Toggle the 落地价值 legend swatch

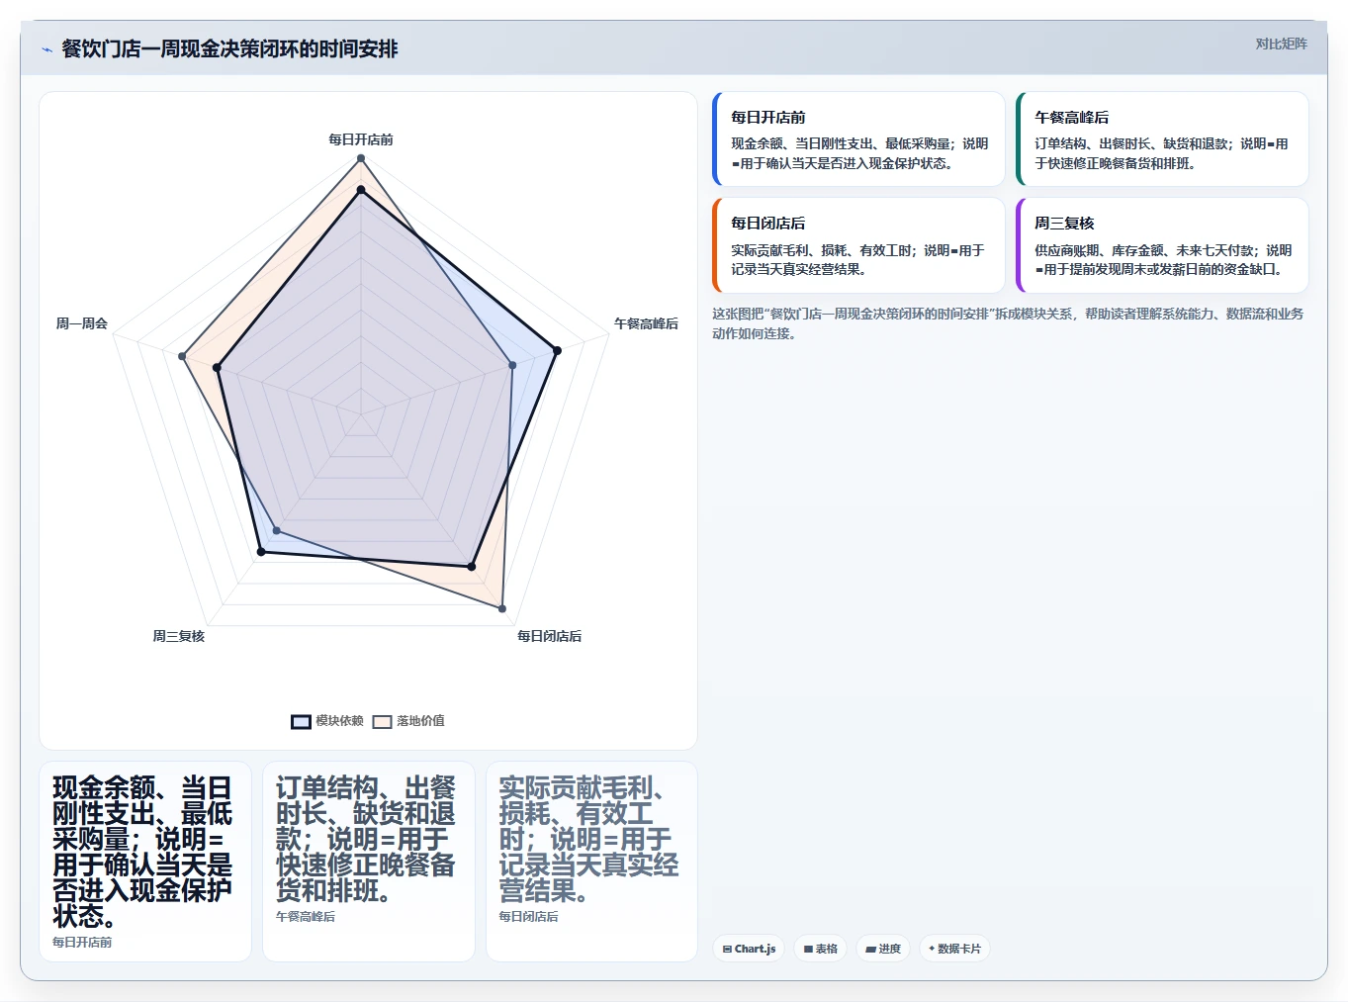(382, 721)
